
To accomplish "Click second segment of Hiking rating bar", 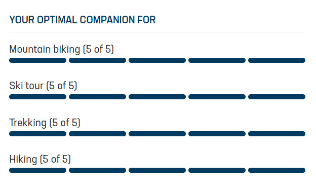I will coord(98,170).
